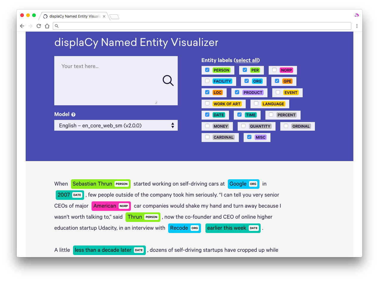
Task: Select the displaCy Named Entity Visualizer tab
Action: pyautogui.click(x=75, y=16)
